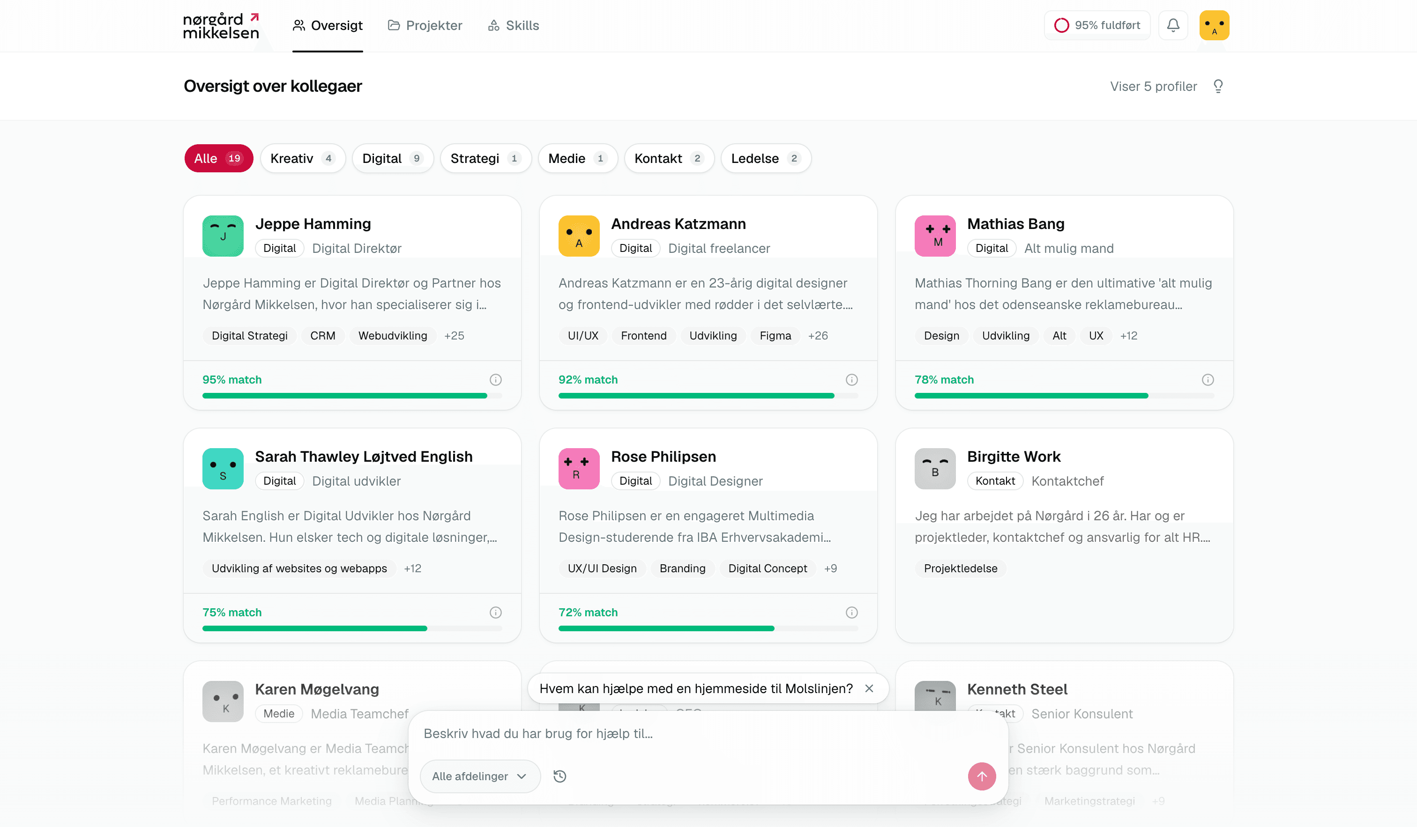Show match info for Andreas Katzmann
This screenshot has width=1417, height=827.
click(851, 380)
